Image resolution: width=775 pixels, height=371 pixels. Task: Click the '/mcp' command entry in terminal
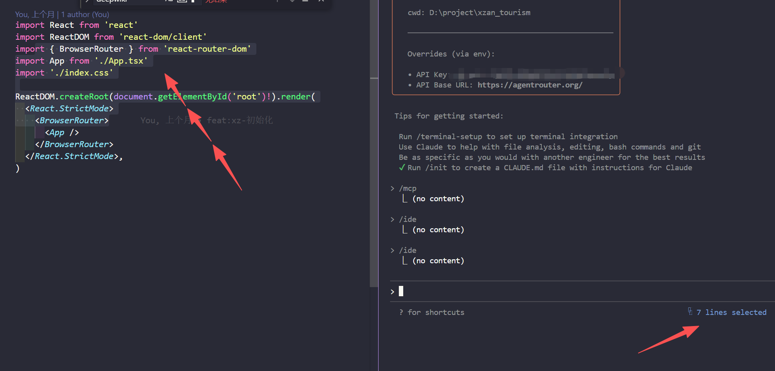408,188
